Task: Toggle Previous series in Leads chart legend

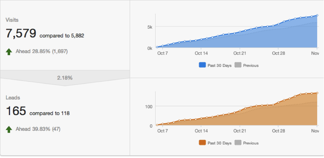Action: tap(247, 143)
